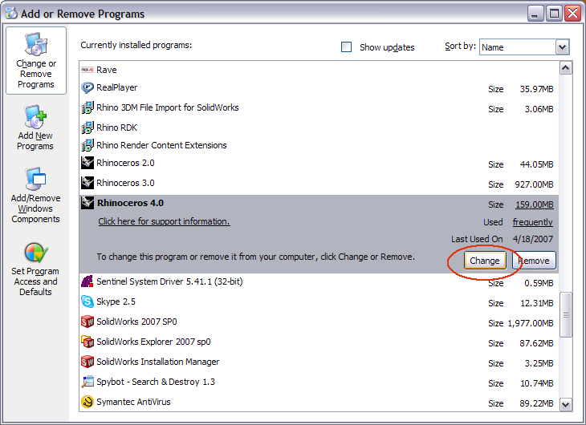Click the Sentinel System Driver icon
The height and width of the screenshot is (425, 586).
click(87, 281)
